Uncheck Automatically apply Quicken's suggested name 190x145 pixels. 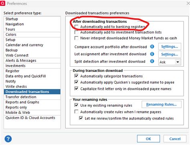coord(77,82)
